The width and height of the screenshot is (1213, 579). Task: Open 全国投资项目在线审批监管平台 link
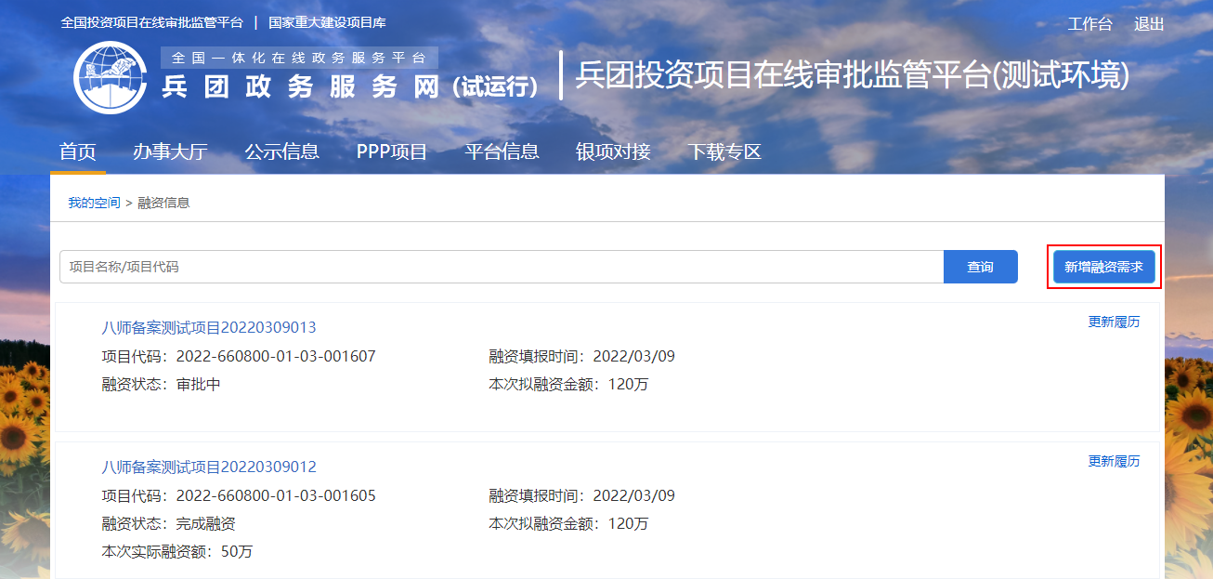(151, 22)
